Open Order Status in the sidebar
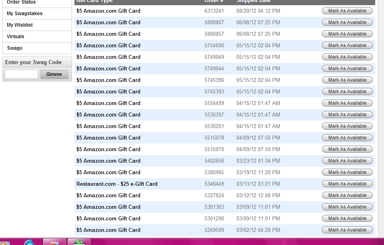This screenshot has height=245, width=384. click(x=21, y=2)
